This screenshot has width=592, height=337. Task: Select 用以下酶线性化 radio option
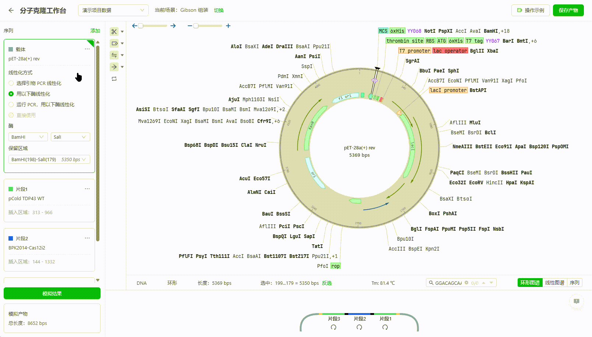(x=11, y=94)
